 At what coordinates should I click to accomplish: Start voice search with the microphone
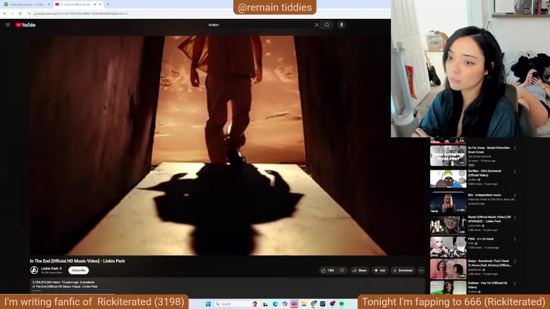(x=341, y=25)
